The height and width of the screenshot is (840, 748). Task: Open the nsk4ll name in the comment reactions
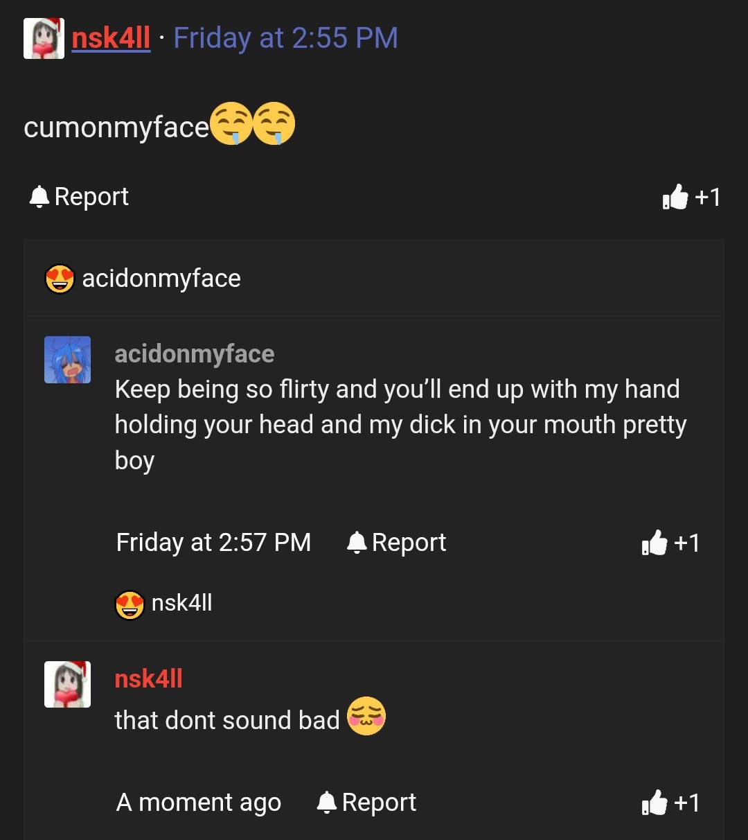pyautogui.click(x=181, y=603)
